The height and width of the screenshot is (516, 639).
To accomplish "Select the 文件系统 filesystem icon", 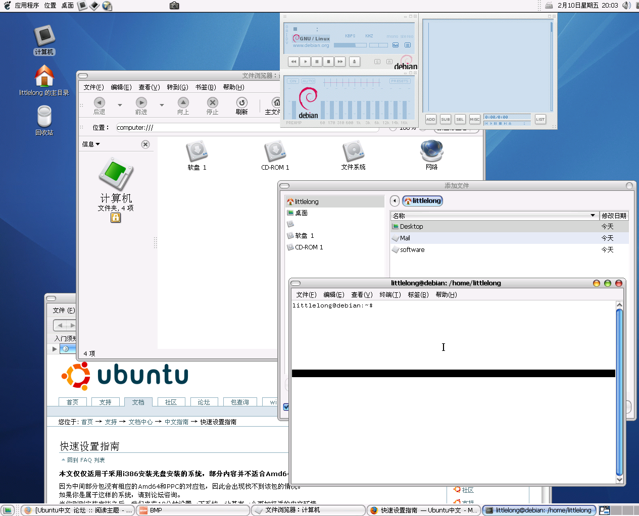I will (354, 156).
